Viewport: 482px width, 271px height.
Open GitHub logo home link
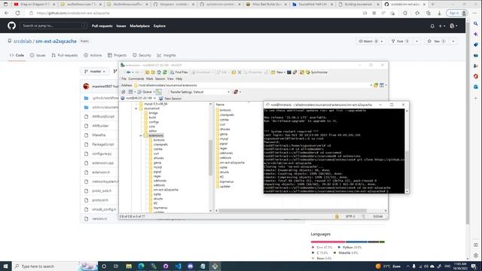12,26
